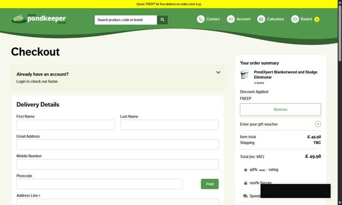Focus the search product input field
The image size is (342, 205).
126,20
